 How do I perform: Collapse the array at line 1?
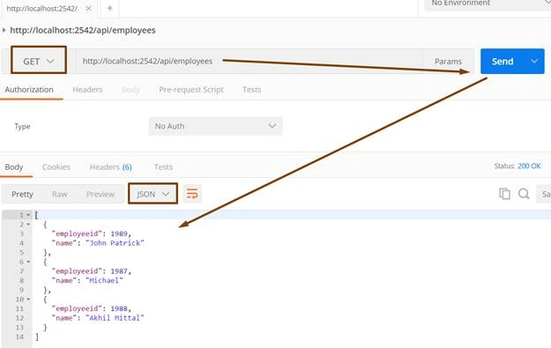point(28,215)
